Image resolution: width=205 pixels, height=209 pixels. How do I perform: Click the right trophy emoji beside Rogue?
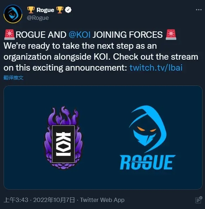[x=59, y=10]
